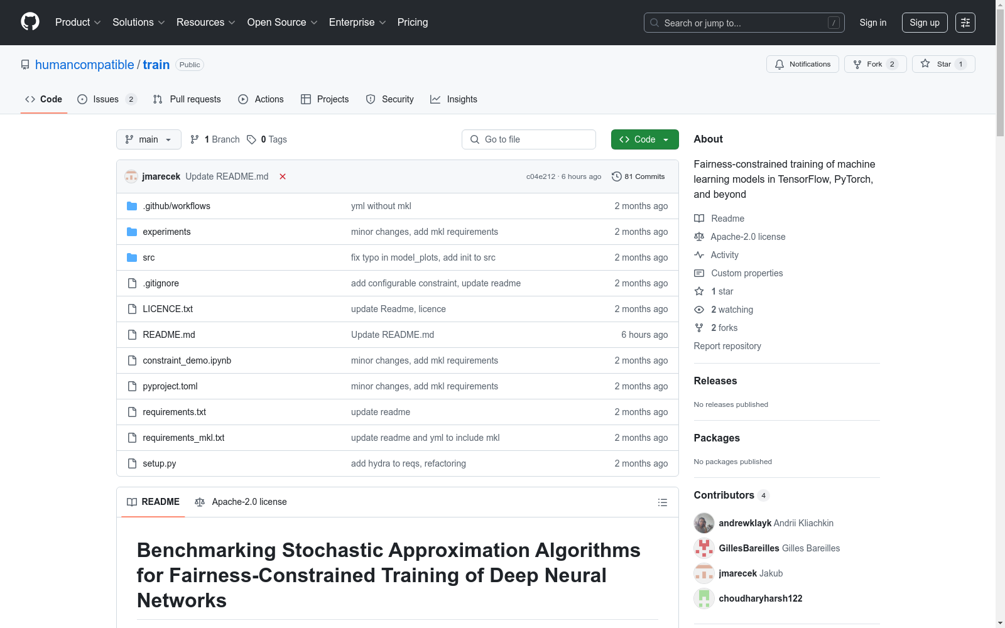Open the 0 Tags link
The width and height of the screenshot is (1005, 628).
click(267, 139)
